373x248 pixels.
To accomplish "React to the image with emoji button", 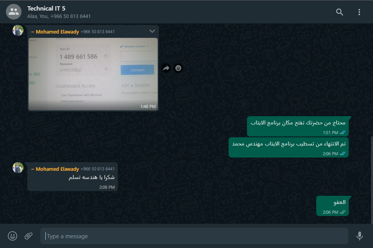I will [x=178, y=68].
